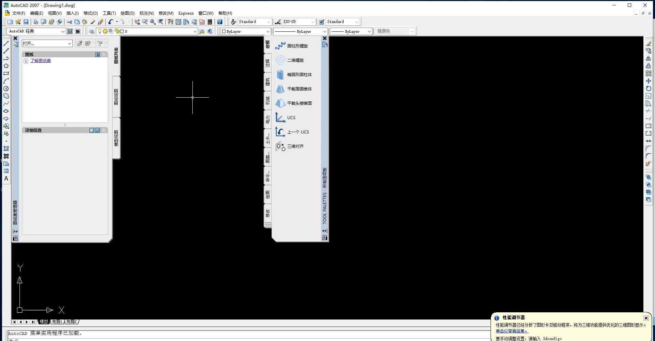Open QuickCalc calculator icon

(x=210, y=22)
